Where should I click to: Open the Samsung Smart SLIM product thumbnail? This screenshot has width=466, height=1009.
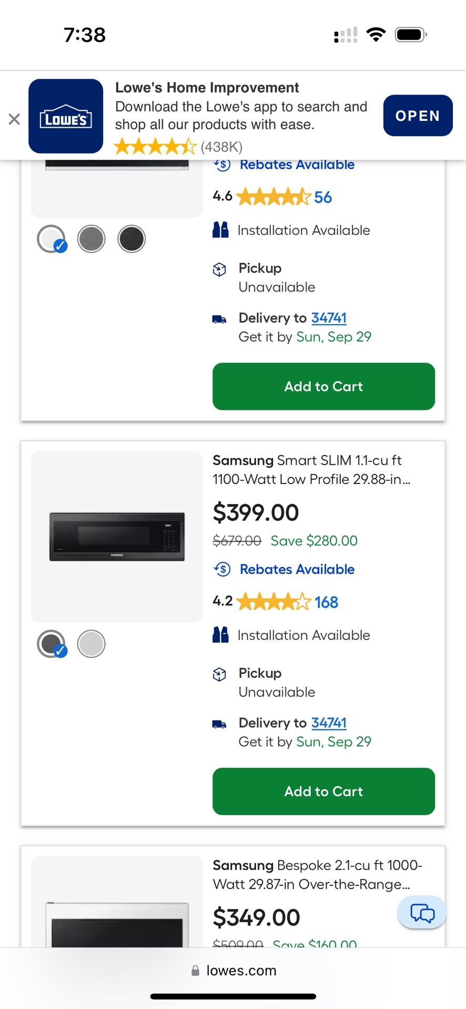117,537
